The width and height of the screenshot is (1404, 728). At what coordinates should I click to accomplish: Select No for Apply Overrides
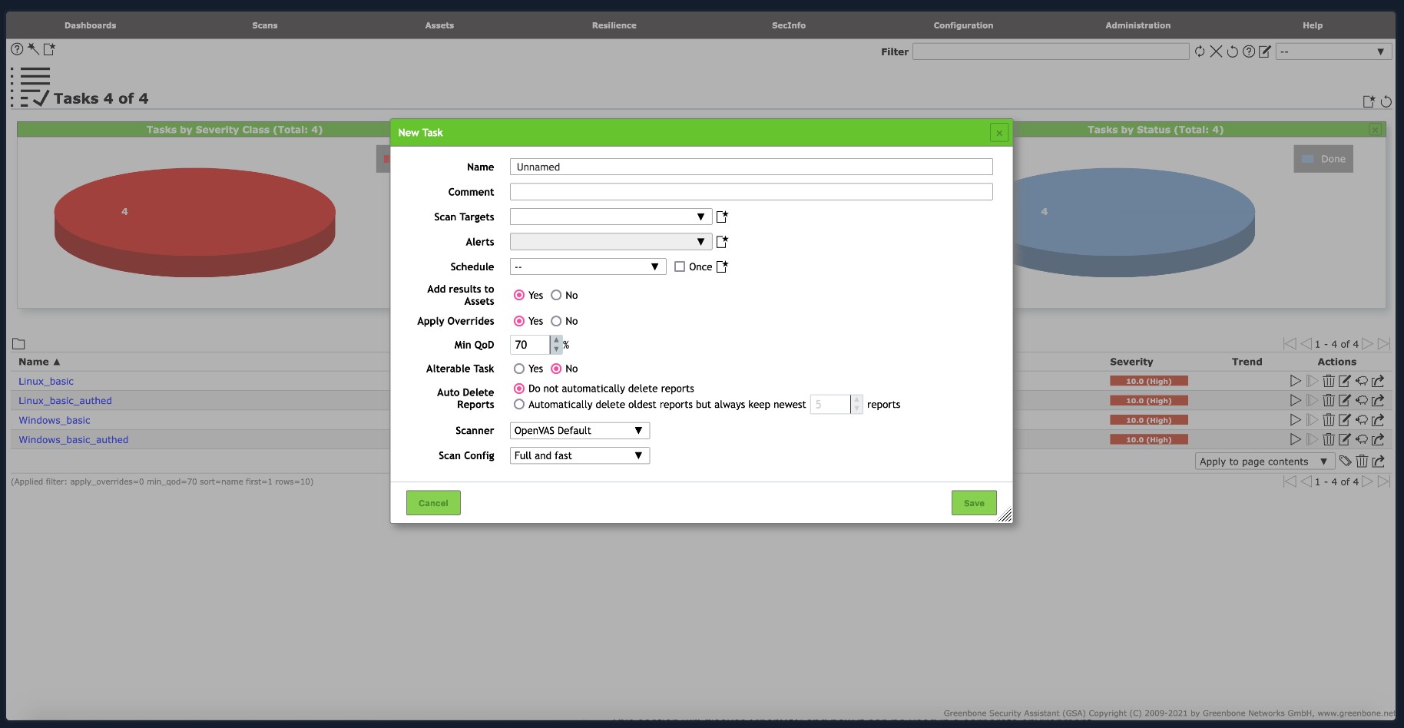point(556,321)
